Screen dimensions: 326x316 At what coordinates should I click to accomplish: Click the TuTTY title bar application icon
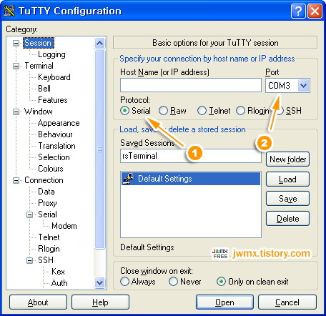(x=9, y=11)
